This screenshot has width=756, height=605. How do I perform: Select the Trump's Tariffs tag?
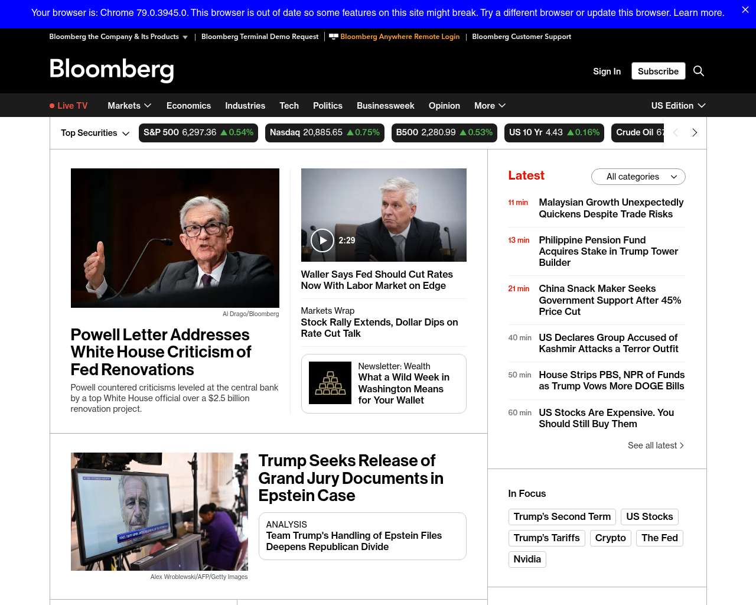(547, 538)
